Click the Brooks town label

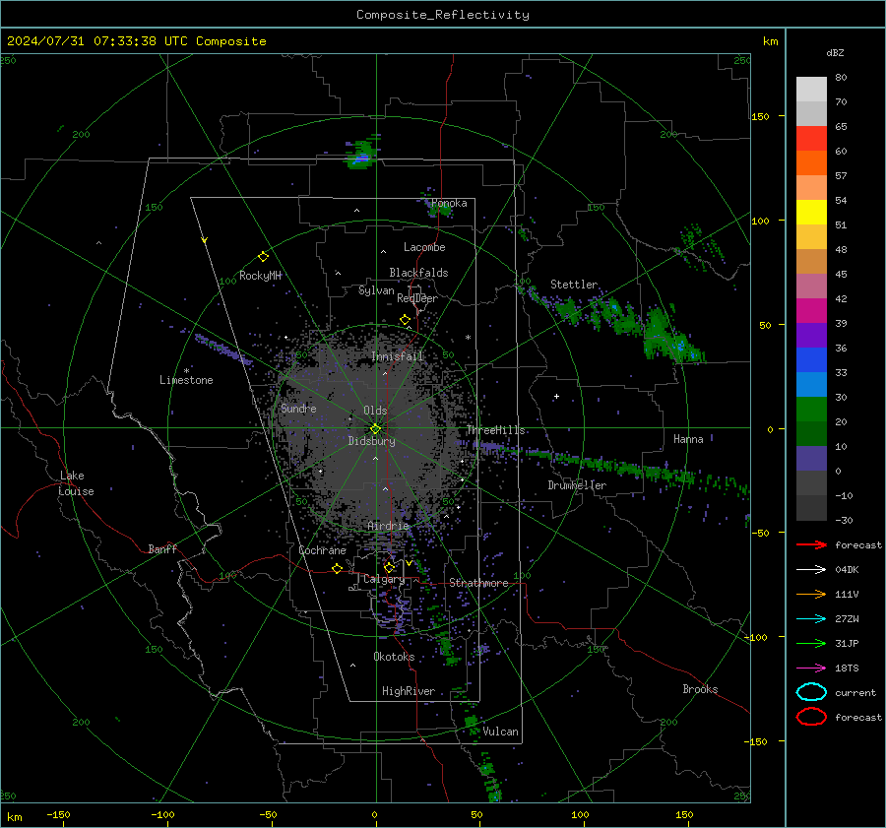700,689
